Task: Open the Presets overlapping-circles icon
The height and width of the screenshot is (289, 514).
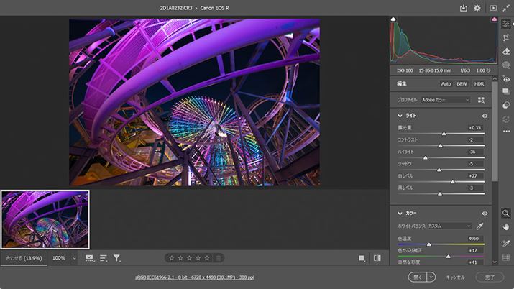Action: pos(506,105)
